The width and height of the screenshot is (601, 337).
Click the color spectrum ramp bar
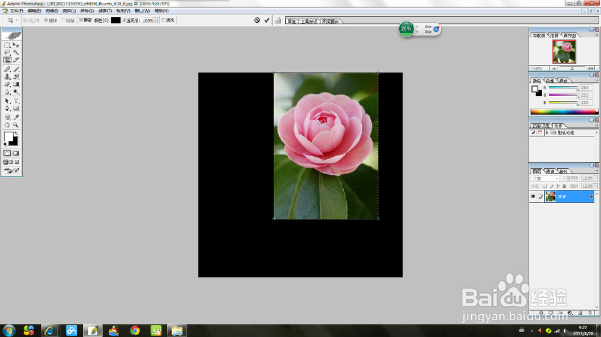pyautogui.click(x=564, y=112)
